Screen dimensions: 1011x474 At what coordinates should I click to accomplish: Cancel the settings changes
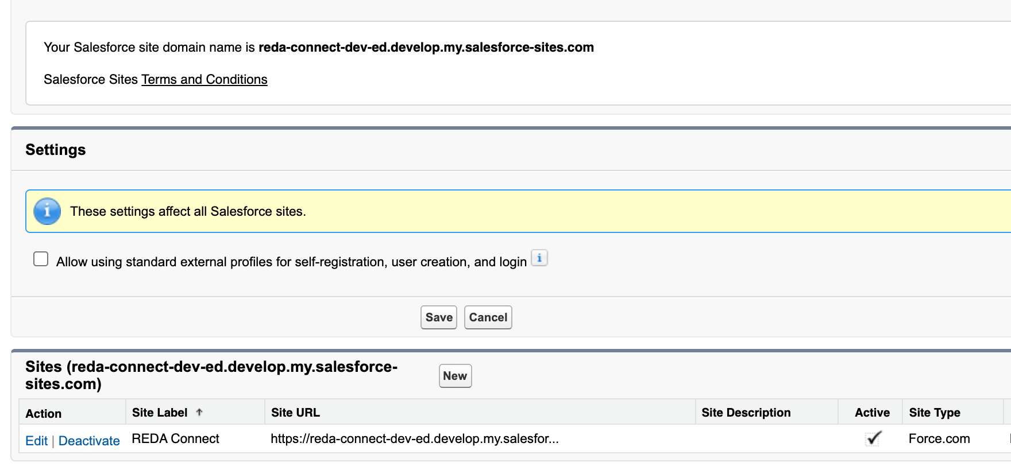tap(488, 317)
